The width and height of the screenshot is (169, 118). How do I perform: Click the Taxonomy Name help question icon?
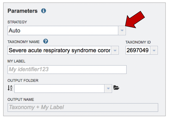pos(46,41)
